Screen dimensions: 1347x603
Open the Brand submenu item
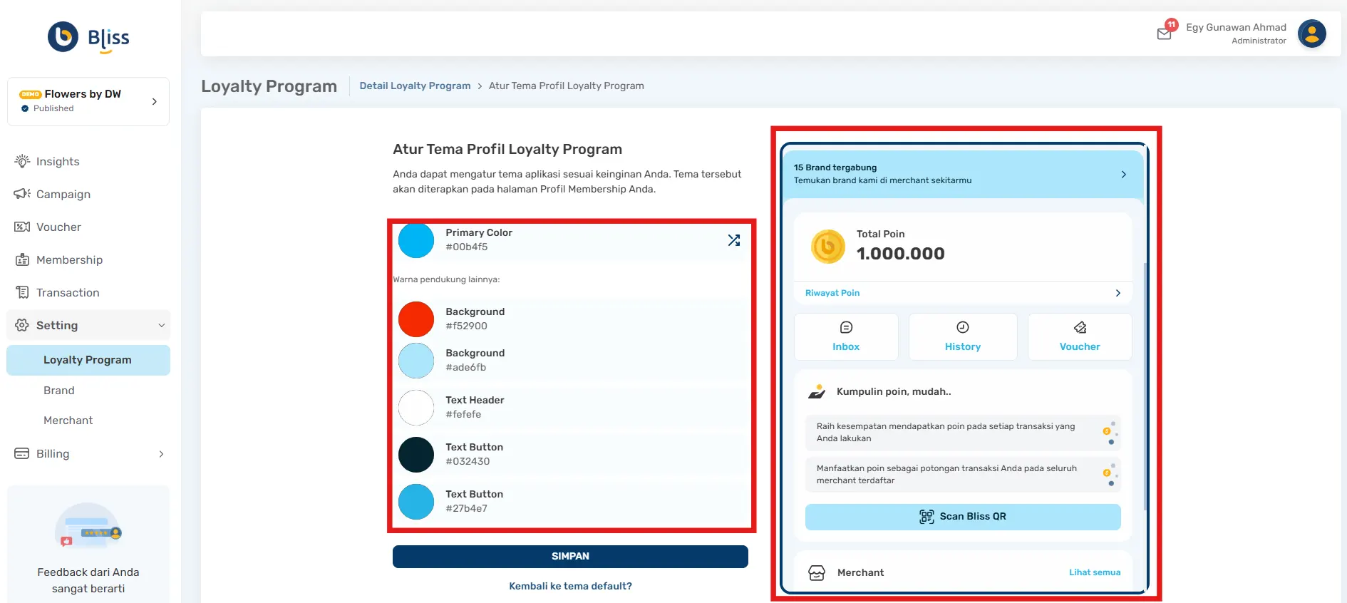point(59,391)
